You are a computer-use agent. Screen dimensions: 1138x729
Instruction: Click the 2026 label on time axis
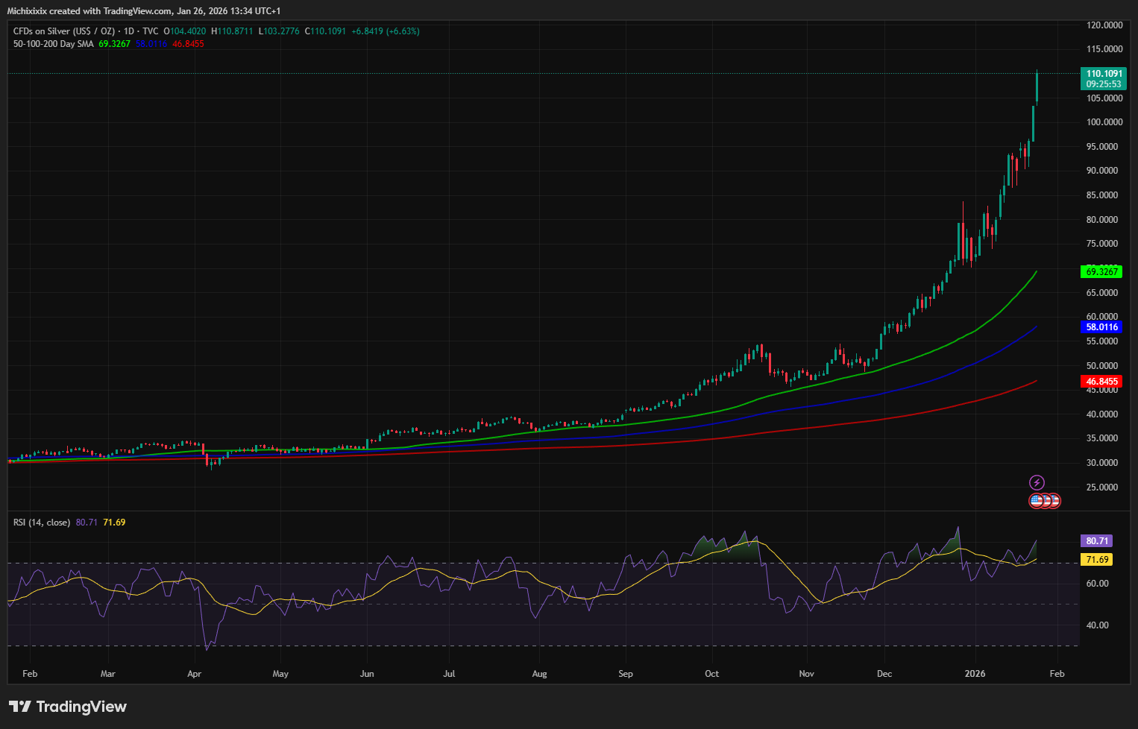(x=975, y=674)
